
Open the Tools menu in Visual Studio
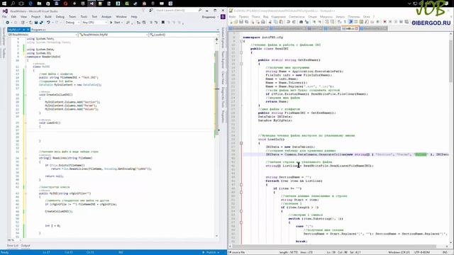84,17
